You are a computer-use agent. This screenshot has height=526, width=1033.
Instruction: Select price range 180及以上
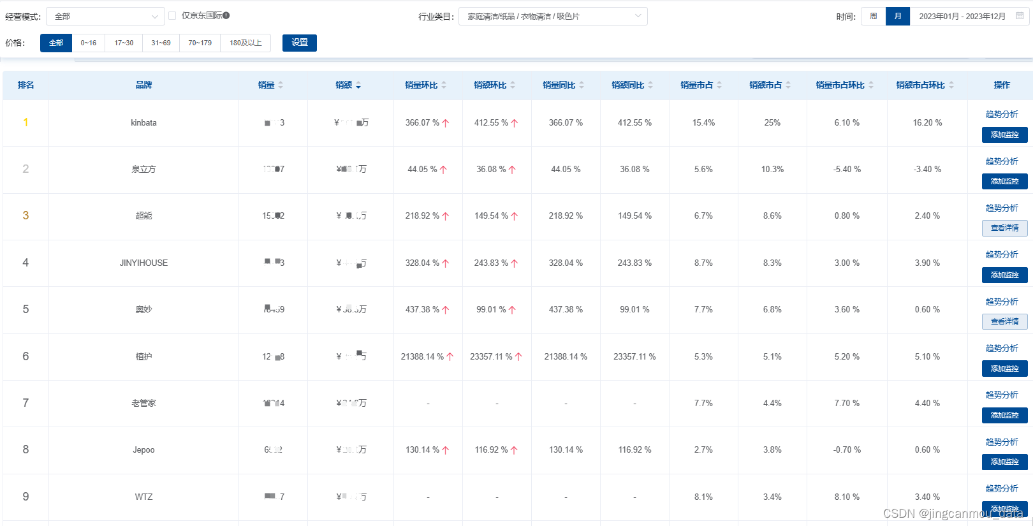pos(245,43)
